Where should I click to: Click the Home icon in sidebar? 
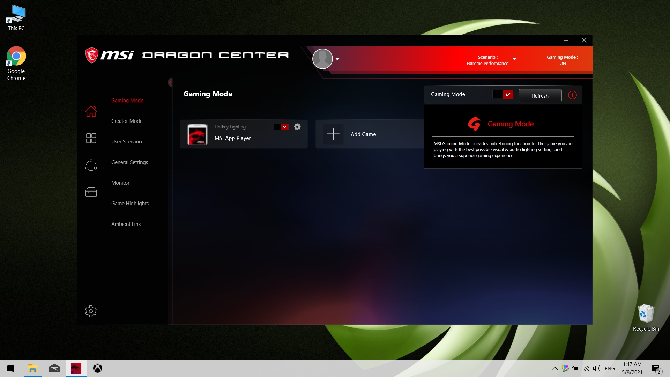91,111
